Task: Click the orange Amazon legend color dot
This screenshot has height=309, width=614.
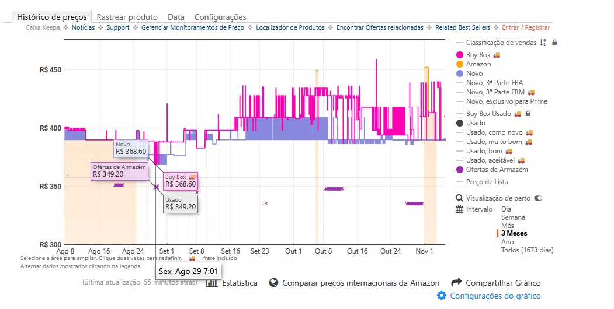Action: click(x=460, y=64)
